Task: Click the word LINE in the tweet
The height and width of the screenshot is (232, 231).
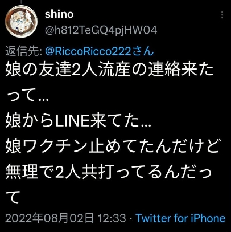Action: click(x=73, y=121)
